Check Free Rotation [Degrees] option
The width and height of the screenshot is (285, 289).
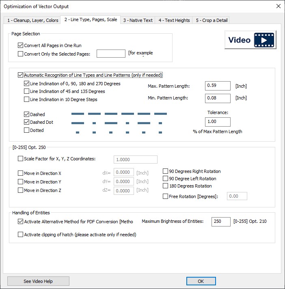coord(165,196)
